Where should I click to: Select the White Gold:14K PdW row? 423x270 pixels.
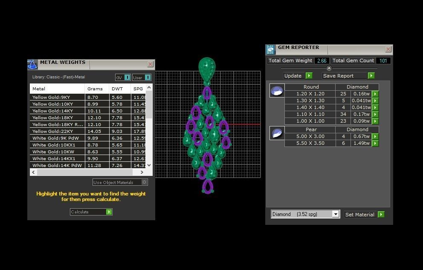pyautogui.click(x=88, y=165)
